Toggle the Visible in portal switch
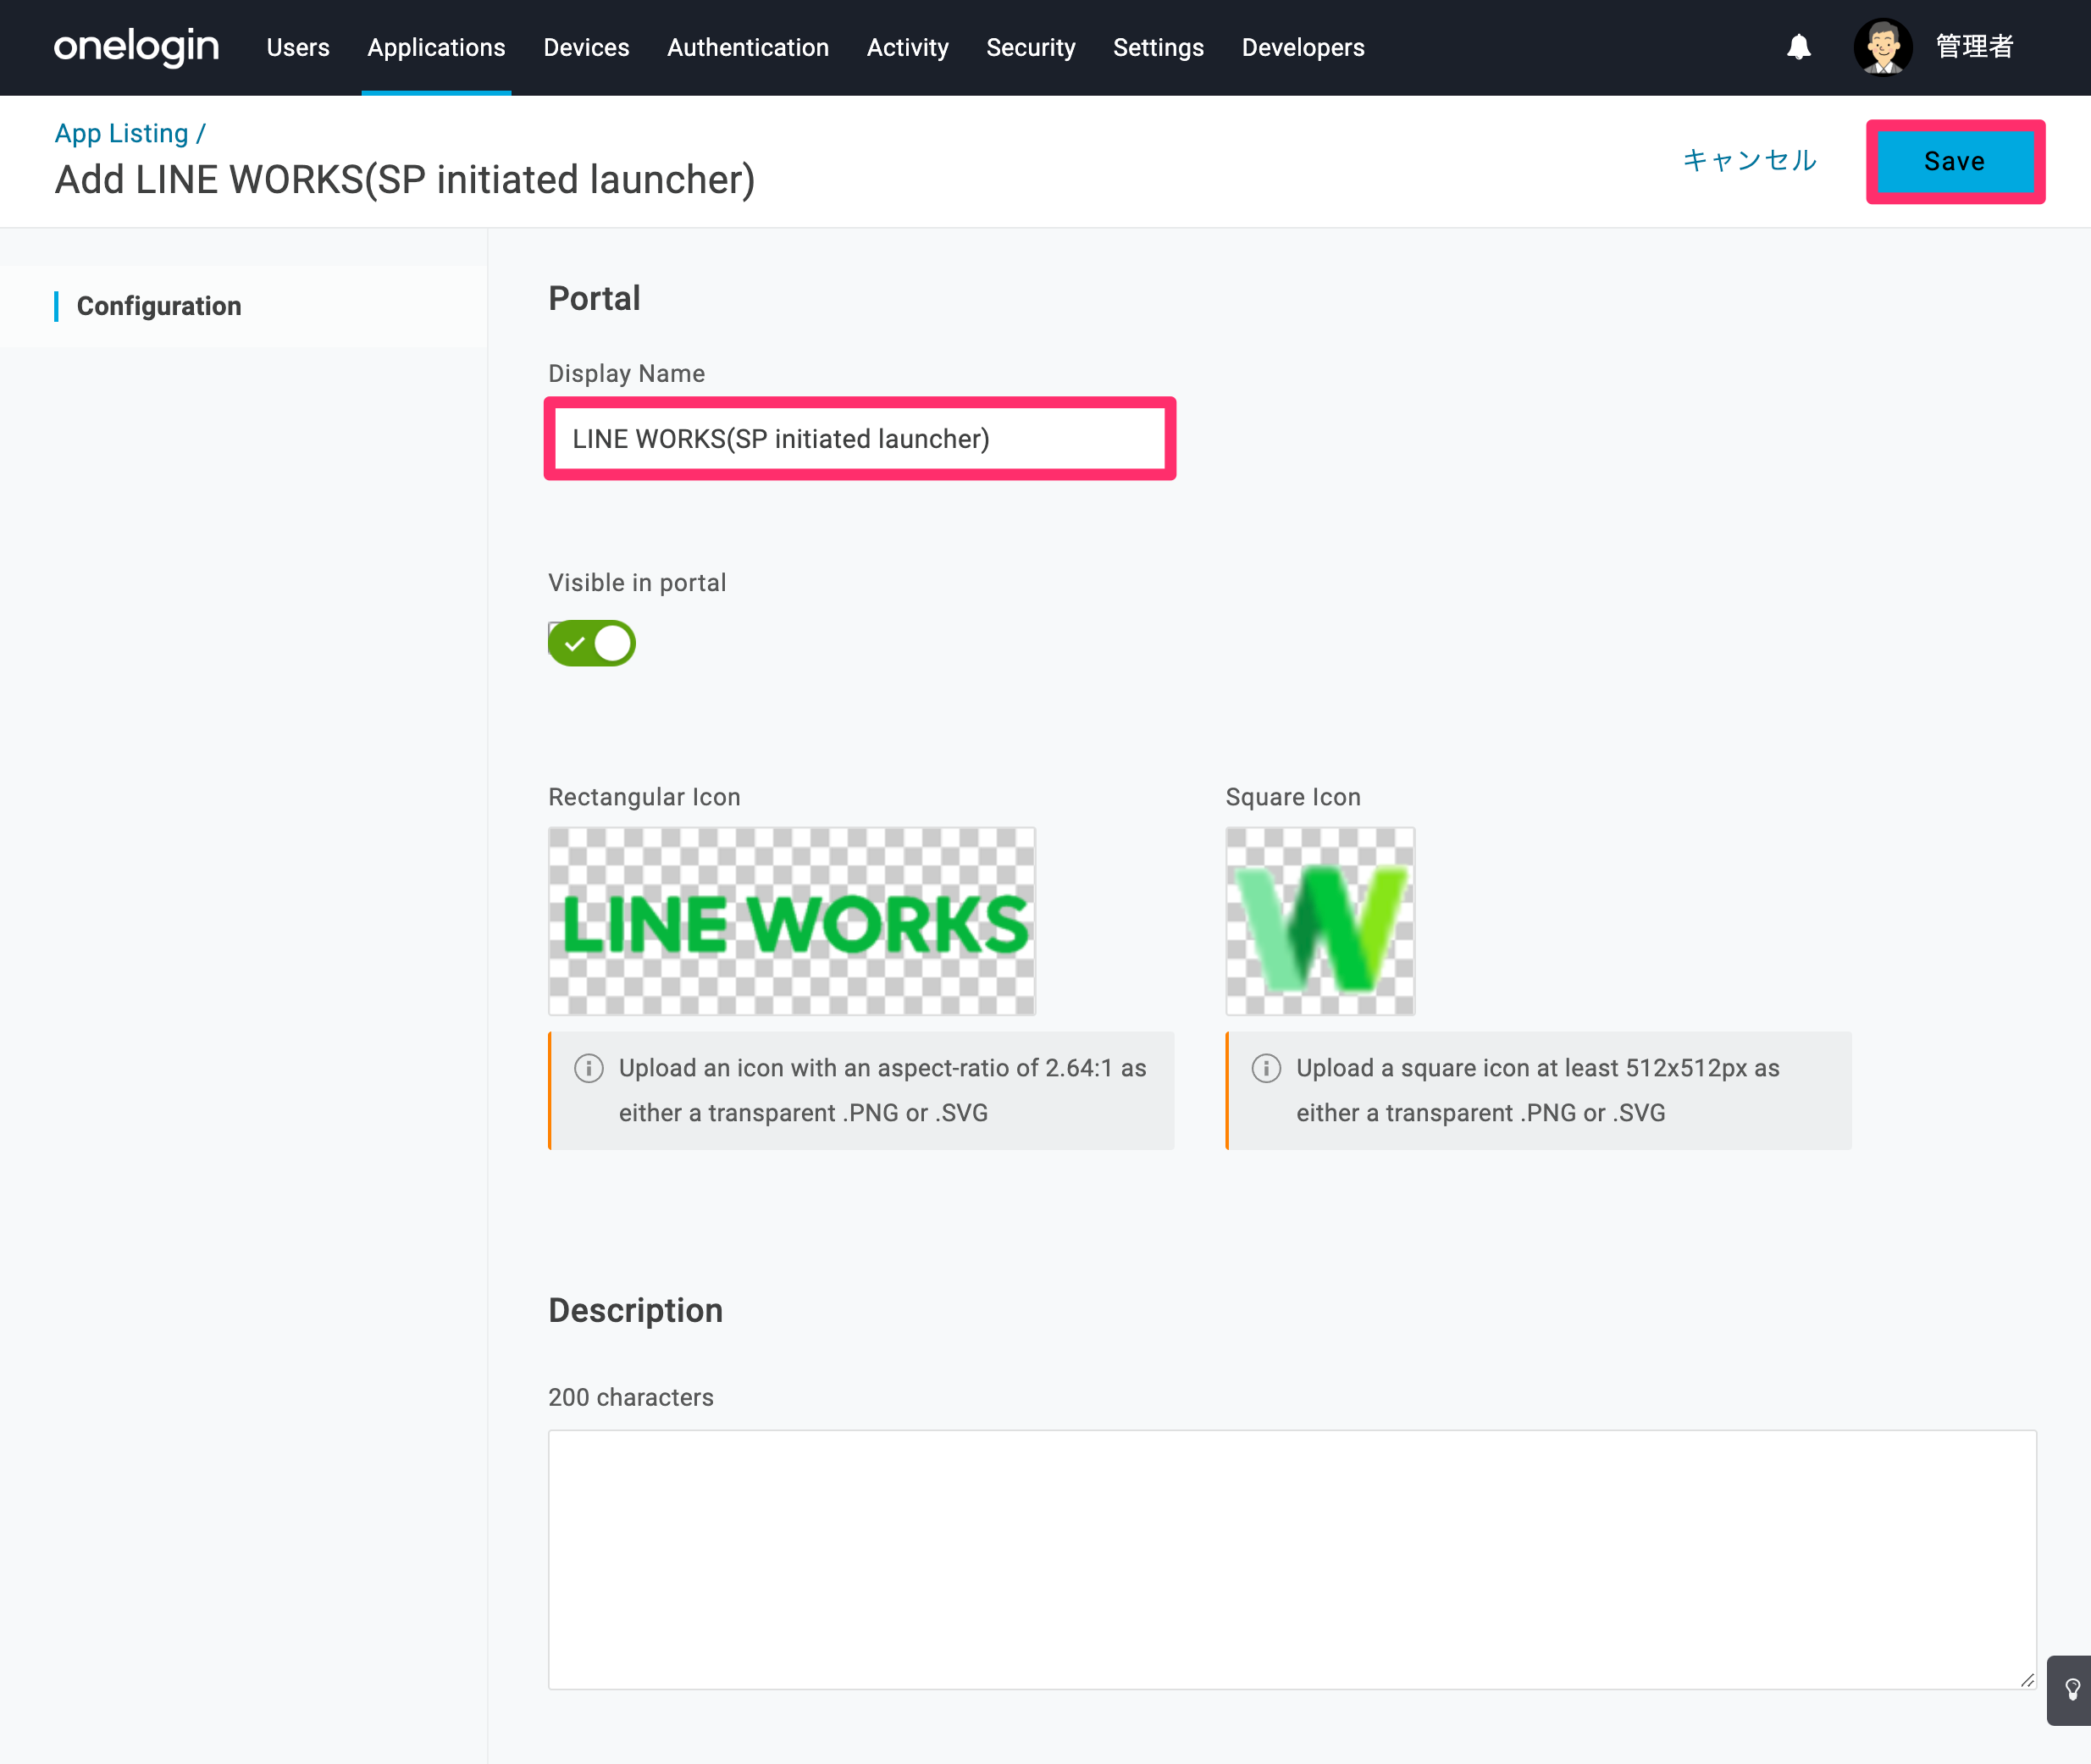2091x1764 pixels. pos(591,643)
